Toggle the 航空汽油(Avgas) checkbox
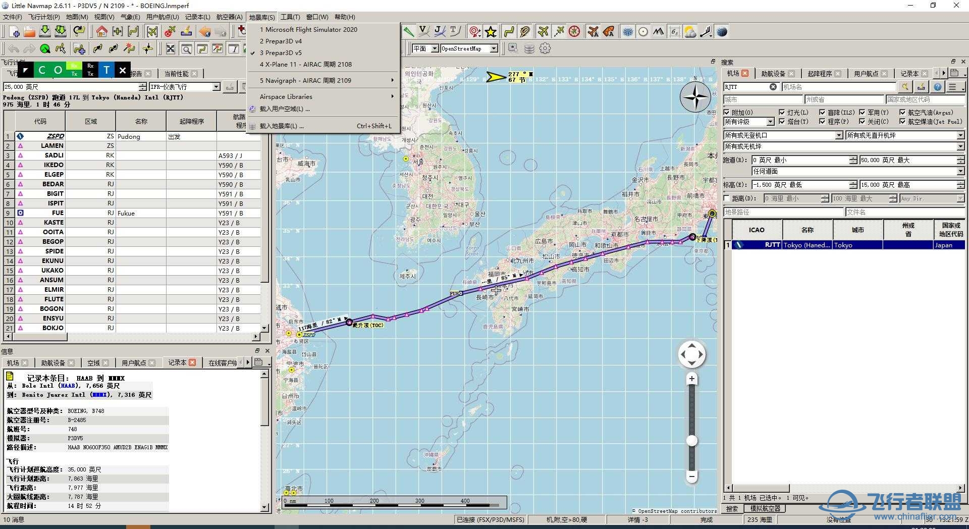The width and height of the screenshot is (969, 529). pyautogui.click(x=902, y=112)
